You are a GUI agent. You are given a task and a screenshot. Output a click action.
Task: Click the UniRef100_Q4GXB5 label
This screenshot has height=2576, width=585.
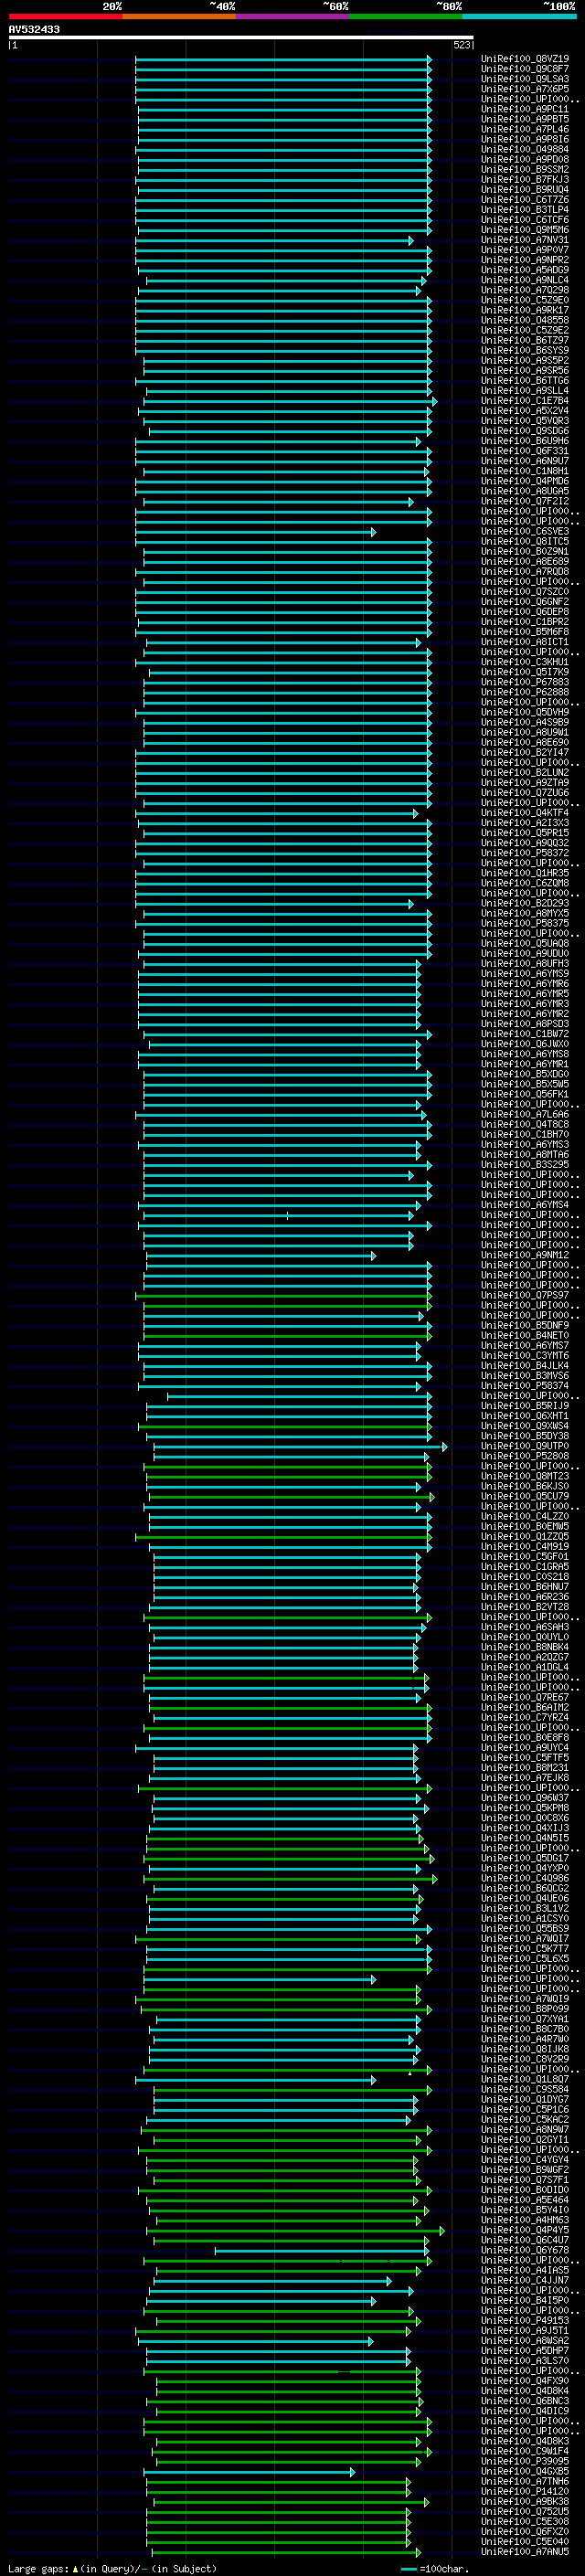pyautogui.click(x=525, y=2471)
